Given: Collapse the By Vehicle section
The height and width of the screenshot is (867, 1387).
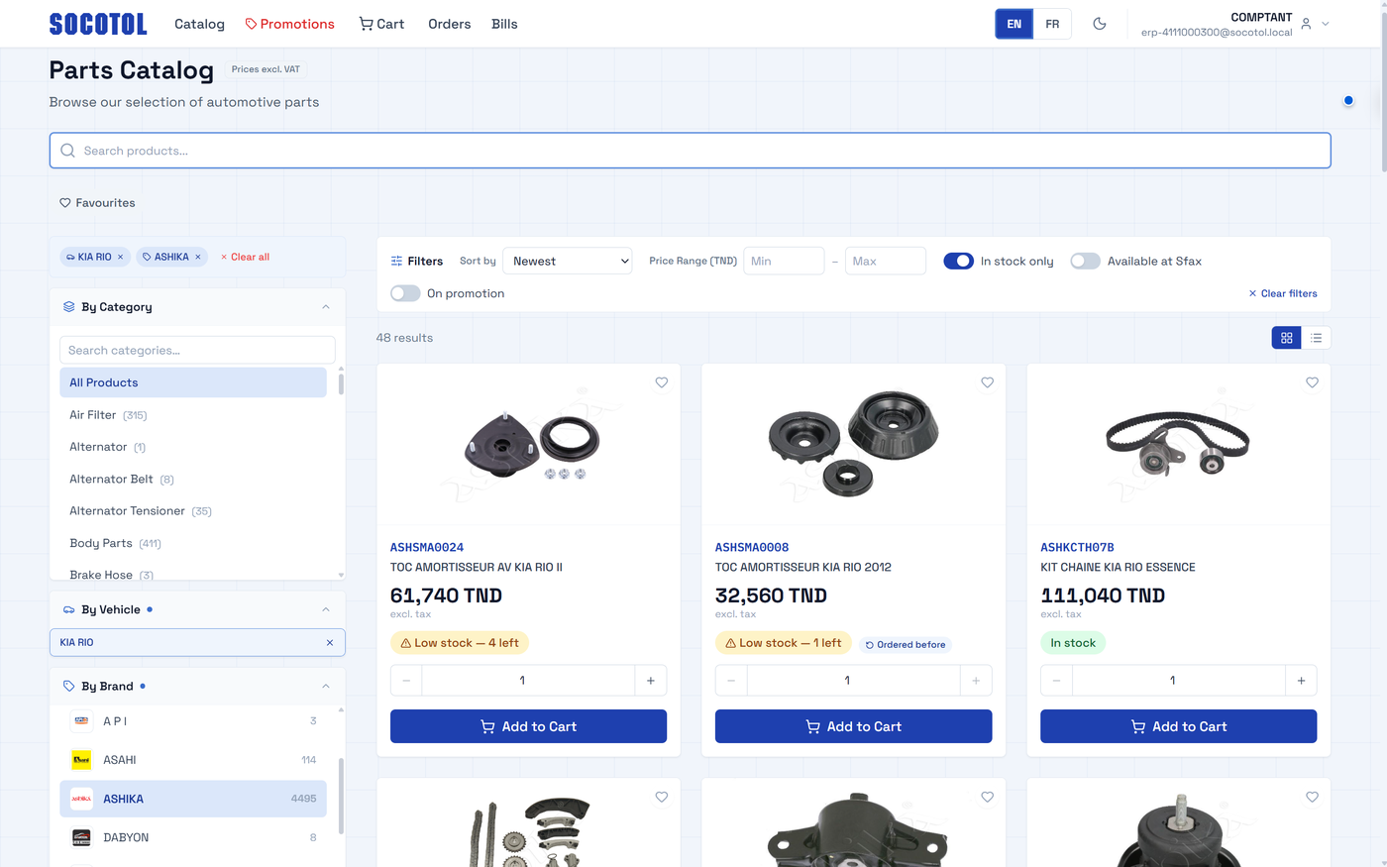Looking at the screenshot, I should [x=326, y=609].
